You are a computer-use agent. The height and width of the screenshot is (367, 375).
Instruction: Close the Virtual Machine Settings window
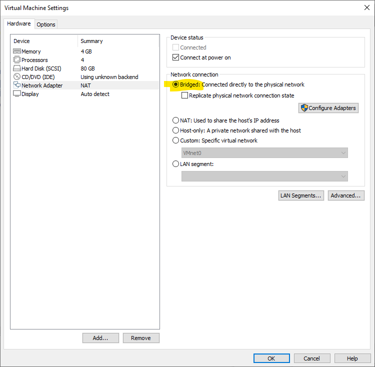pyautogui.click(x=367, y=8)
